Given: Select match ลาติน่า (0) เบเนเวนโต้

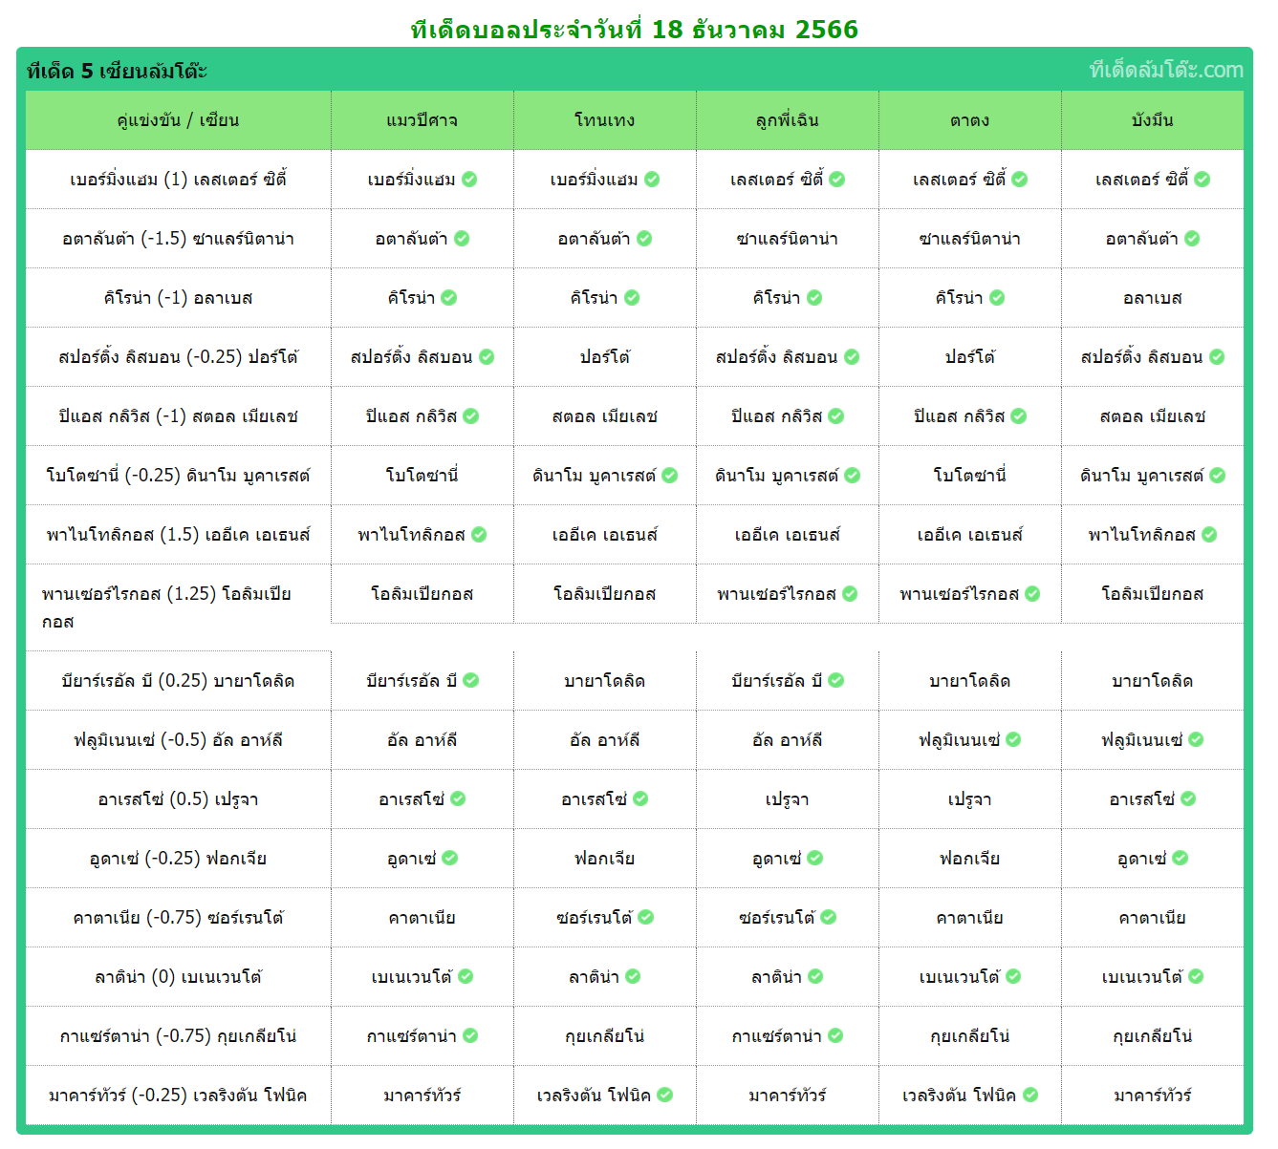Looking at the screenshot, I should coord(178,977).
